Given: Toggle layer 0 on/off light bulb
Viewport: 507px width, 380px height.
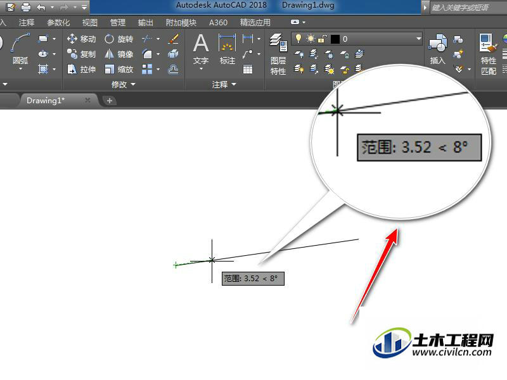Looking at the screenshot, I should [298, 39].
